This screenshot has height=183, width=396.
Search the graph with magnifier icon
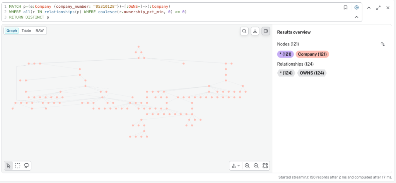[x=244, y=31]
